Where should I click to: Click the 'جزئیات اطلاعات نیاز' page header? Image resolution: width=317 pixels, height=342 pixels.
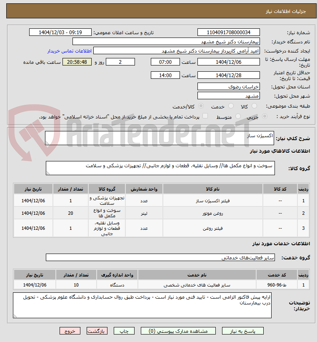(x=286, y=11)
